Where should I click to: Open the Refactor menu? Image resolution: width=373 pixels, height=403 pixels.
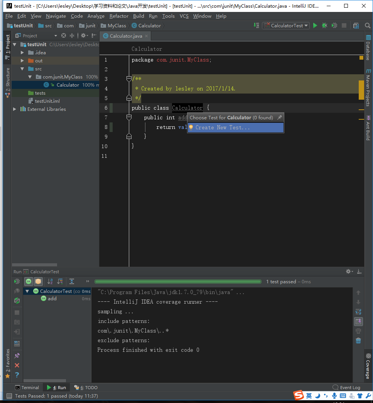tap(119, 16)
